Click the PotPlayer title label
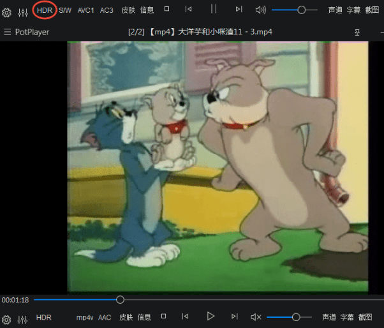384x328 pixels. (x=32, y=32)
